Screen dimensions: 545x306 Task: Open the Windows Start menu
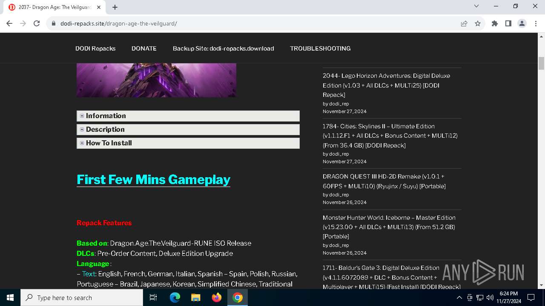click(x=10, y=297)
